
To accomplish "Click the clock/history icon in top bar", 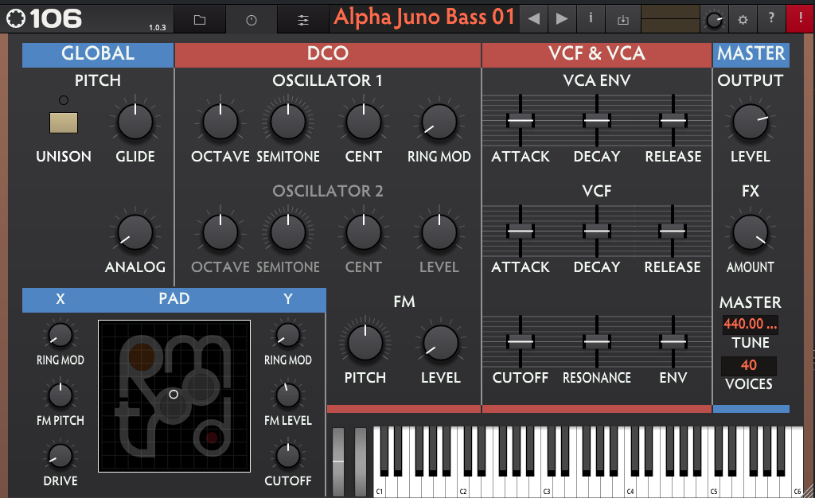I will click(251, 20).
